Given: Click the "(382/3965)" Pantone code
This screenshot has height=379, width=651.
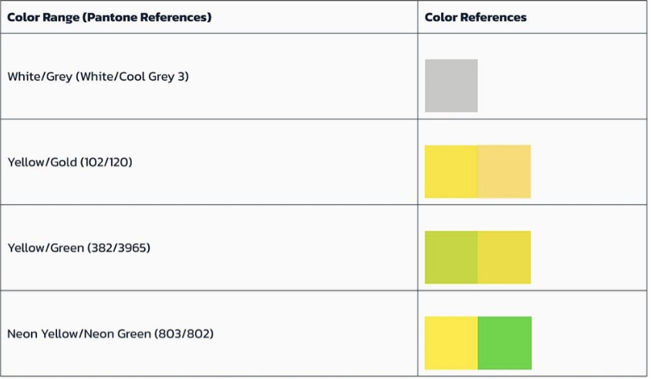Looking at the screenshot, I should (x=119, y=248).
